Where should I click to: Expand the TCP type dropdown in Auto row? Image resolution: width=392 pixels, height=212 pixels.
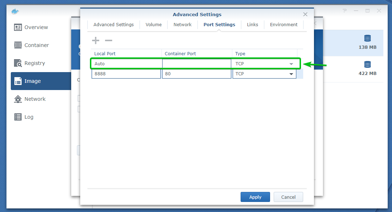(x=291, y=64)
